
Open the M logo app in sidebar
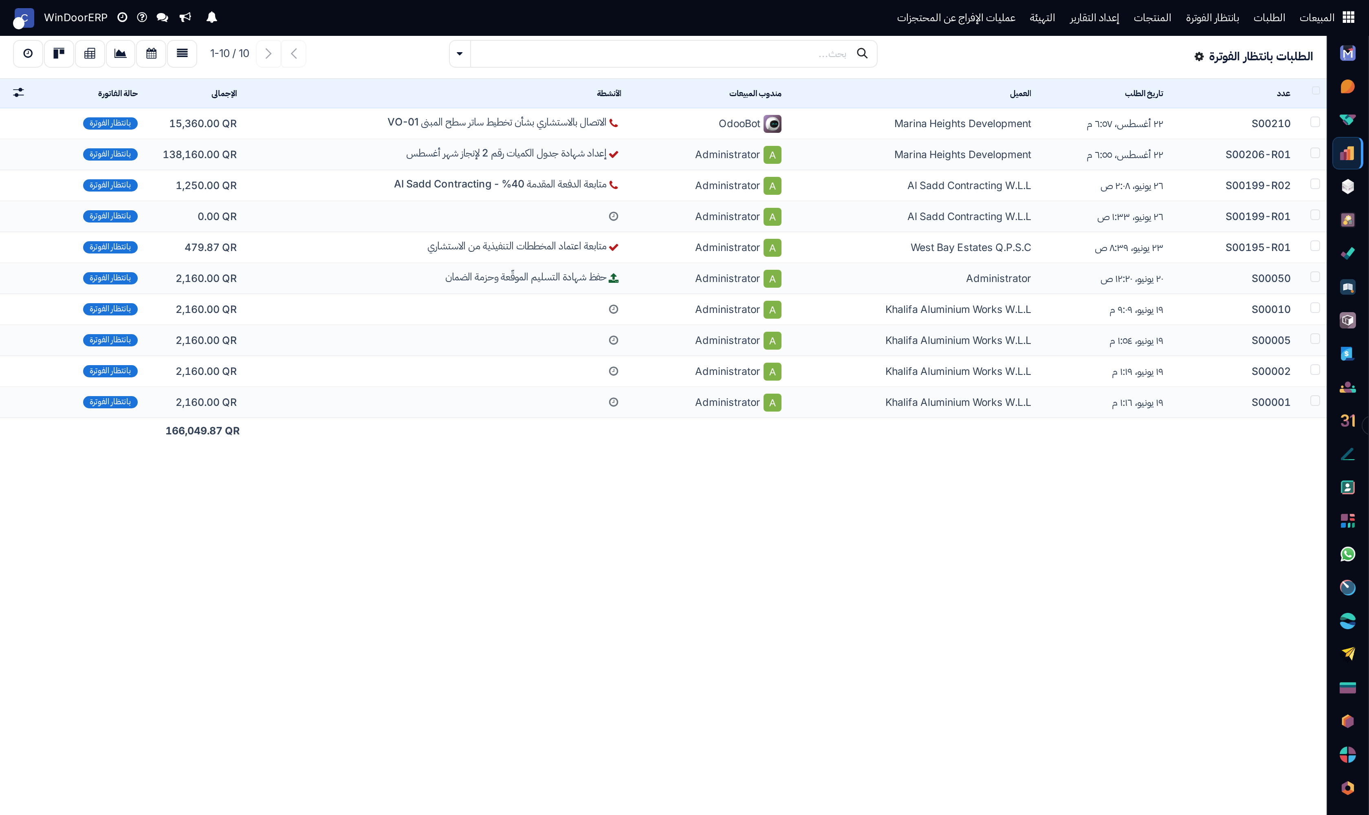pyautogui.click(x=1347, y=53)
